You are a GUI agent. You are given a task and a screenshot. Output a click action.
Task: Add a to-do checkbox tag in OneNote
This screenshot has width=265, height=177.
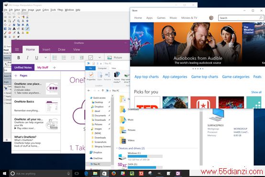click(90, 58)
